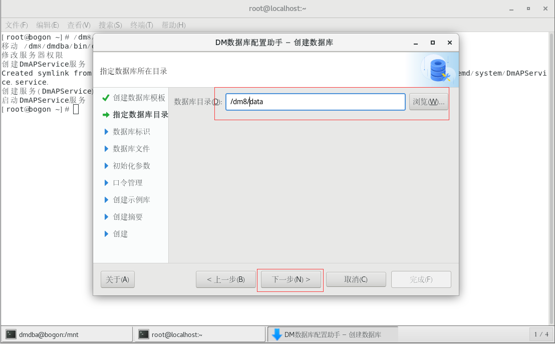Image resolution: width=555 pixels, height=344 pixels.
Task: Select the 数据库文件 step
Action: tap(131, 149)
